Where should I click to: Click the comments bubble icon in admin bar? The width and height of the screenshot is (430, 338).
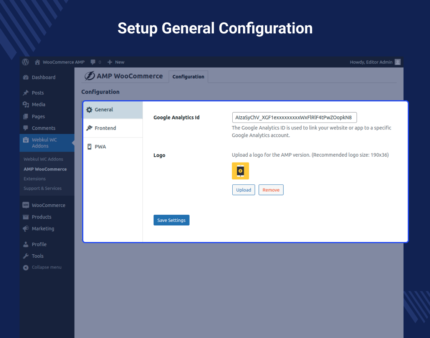(93, 62)
